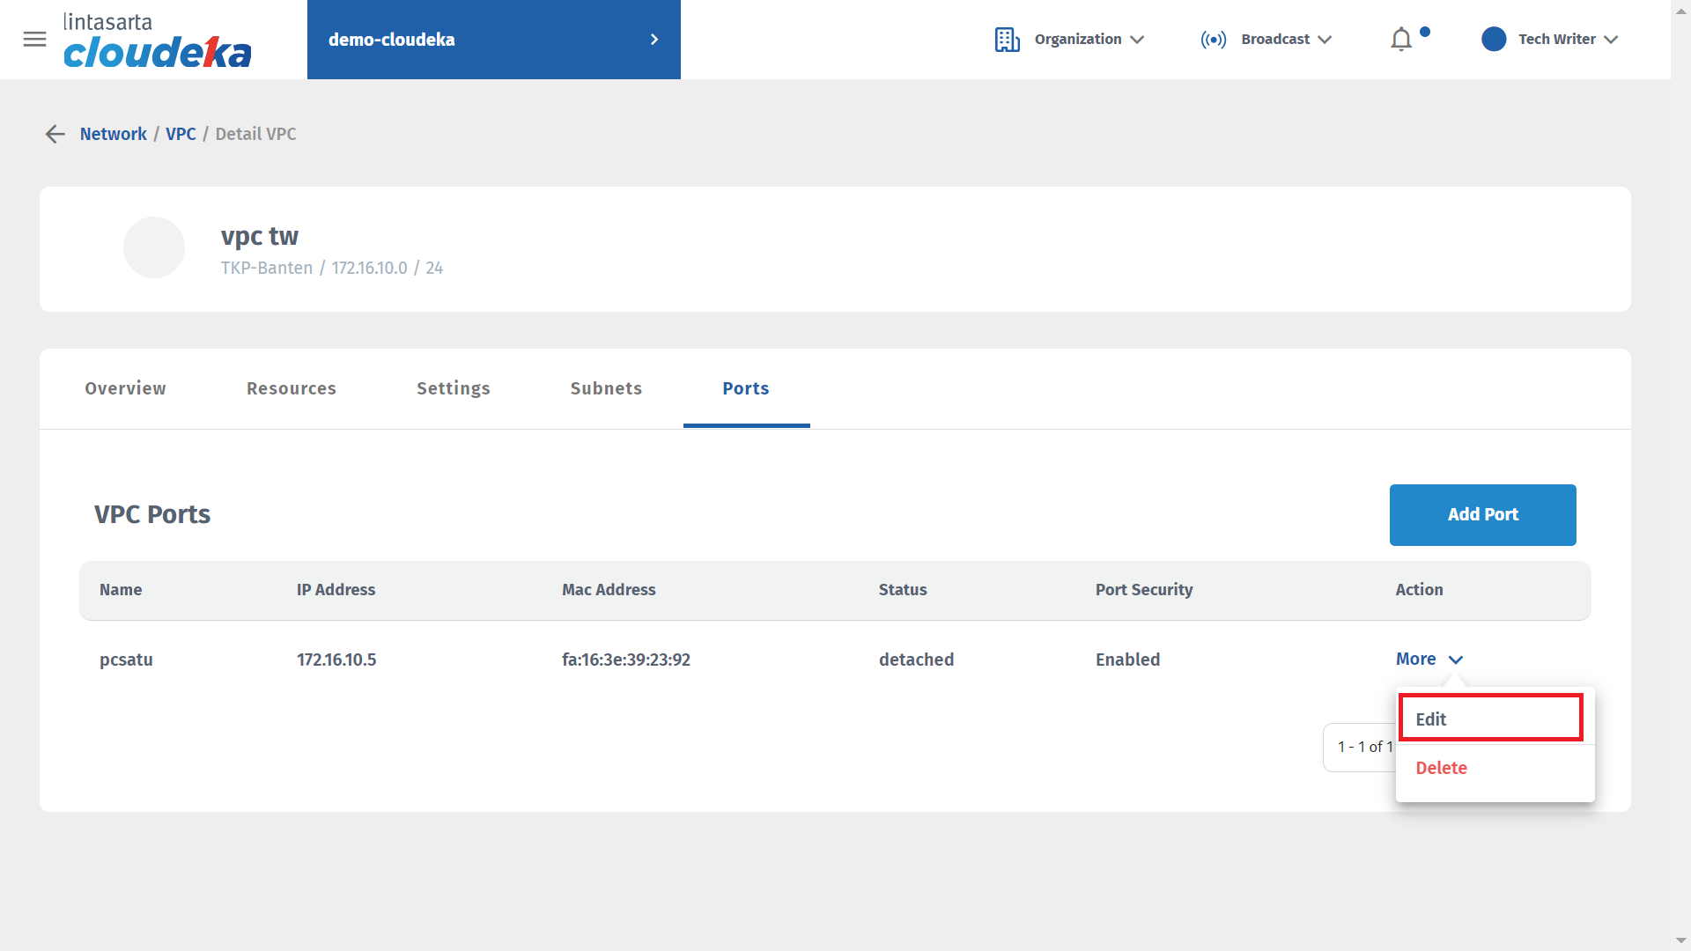Open the demo-cloudeka project selector
The height and width of the screenshot is (951, 1691).
point(493,40)
